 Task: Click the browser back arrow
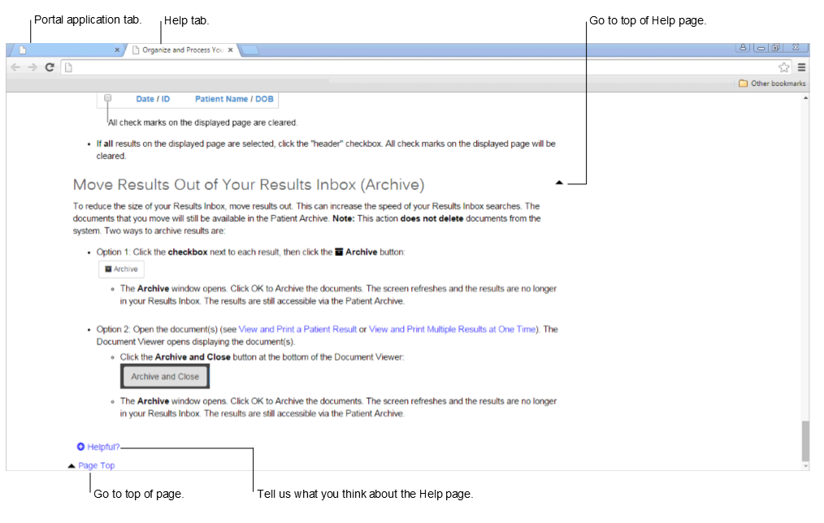15,67
